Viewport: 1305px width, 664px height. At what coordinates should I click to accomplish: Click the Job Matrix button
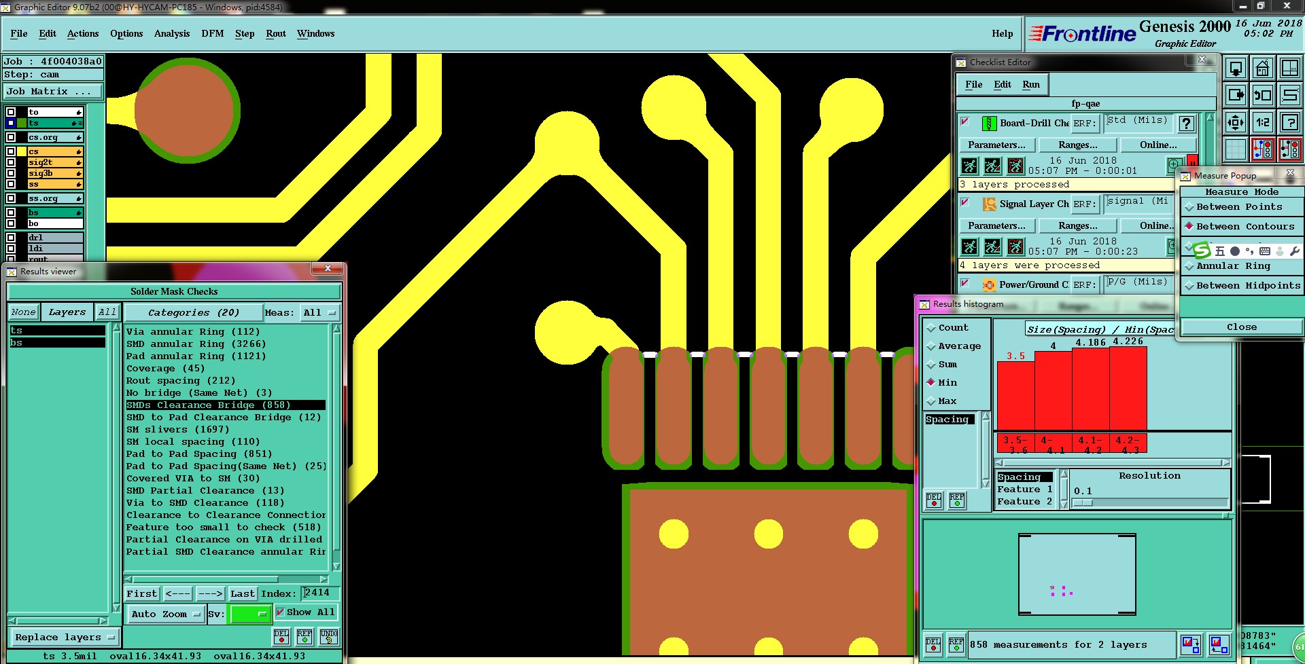[x=53, y=91]
